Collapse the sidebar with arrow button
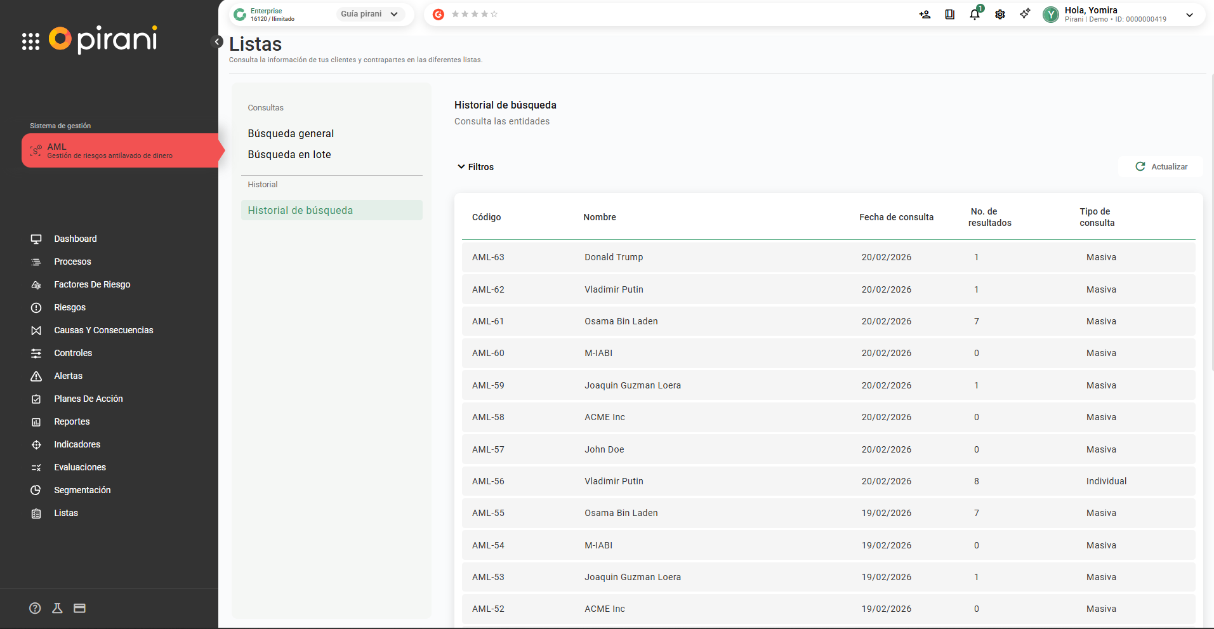Viewport: 1214px width, 629px height. pyautogui.click(x=217, y=42)
